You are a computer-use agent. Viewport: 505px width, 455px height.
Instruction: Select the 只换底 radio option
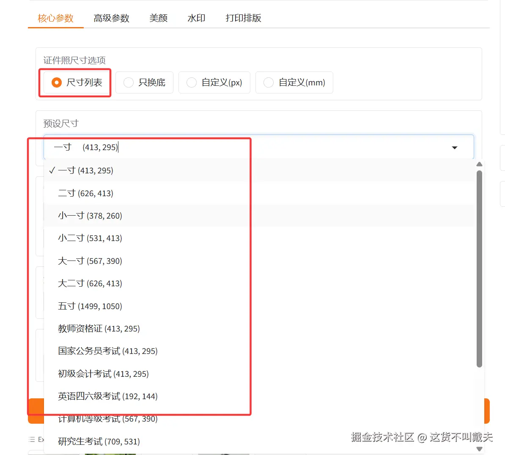pyautogui.click(x=144, y=83)
